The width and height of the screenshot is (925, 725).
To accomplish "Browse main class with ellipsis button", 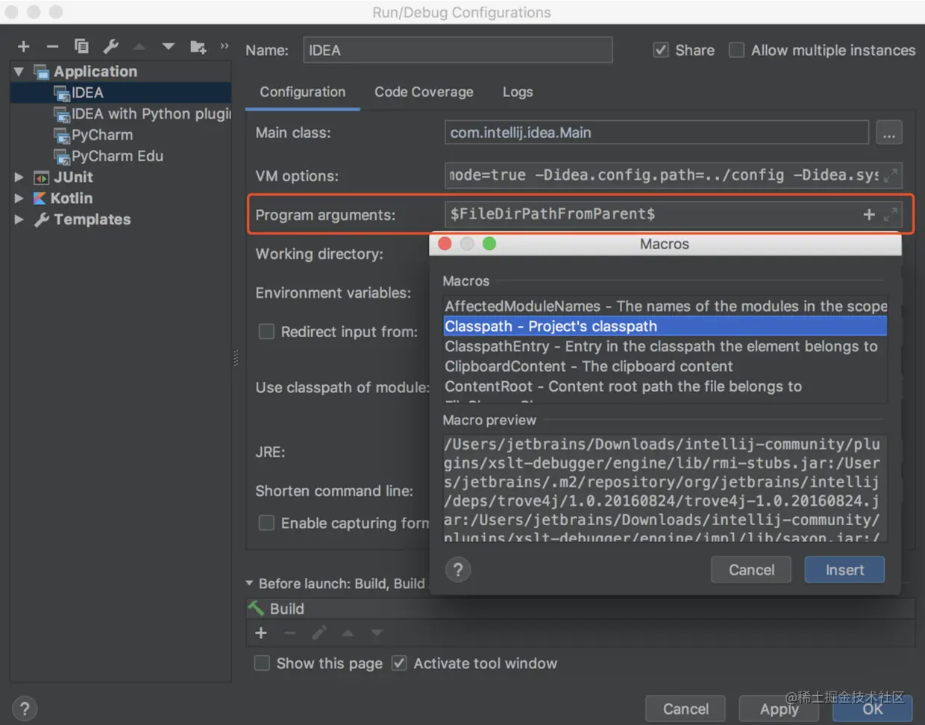I will pyautogui.click(x=889, y=133).
